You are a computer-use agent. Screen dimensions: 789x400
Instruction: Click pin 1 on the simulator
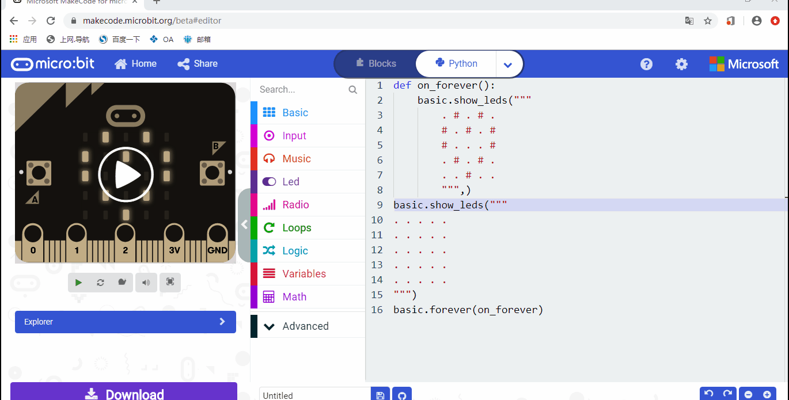(77, 242)
